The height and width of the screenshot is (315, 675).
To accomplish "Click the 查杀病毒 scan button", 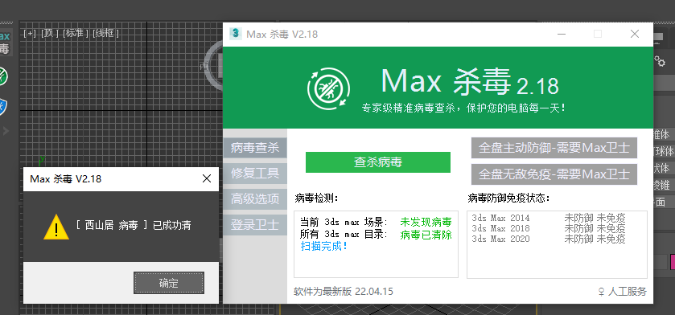I will tap(378, 162).
